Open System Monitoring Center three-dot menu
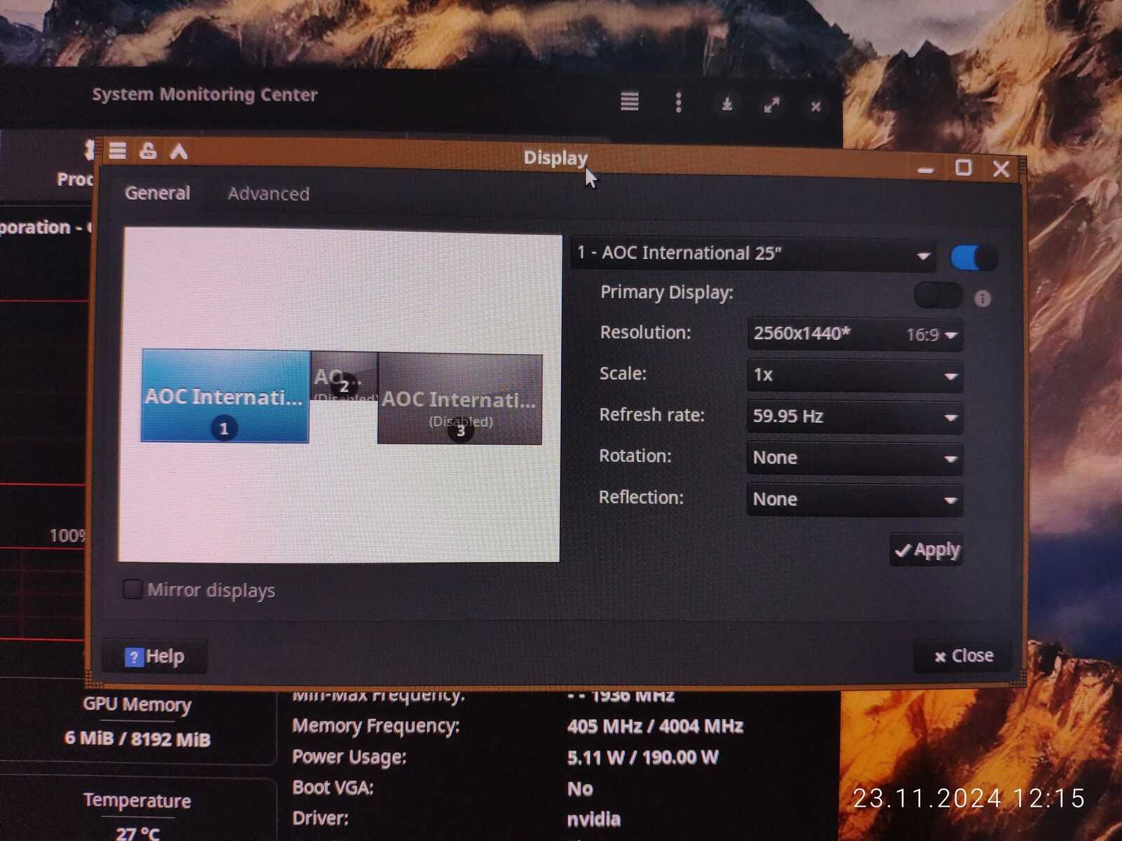1122x841 pixels. [678, 103]
